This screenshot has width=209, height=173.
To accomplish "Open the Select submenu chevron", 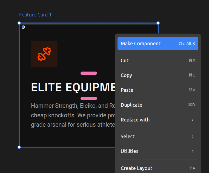I will point(193,137).
